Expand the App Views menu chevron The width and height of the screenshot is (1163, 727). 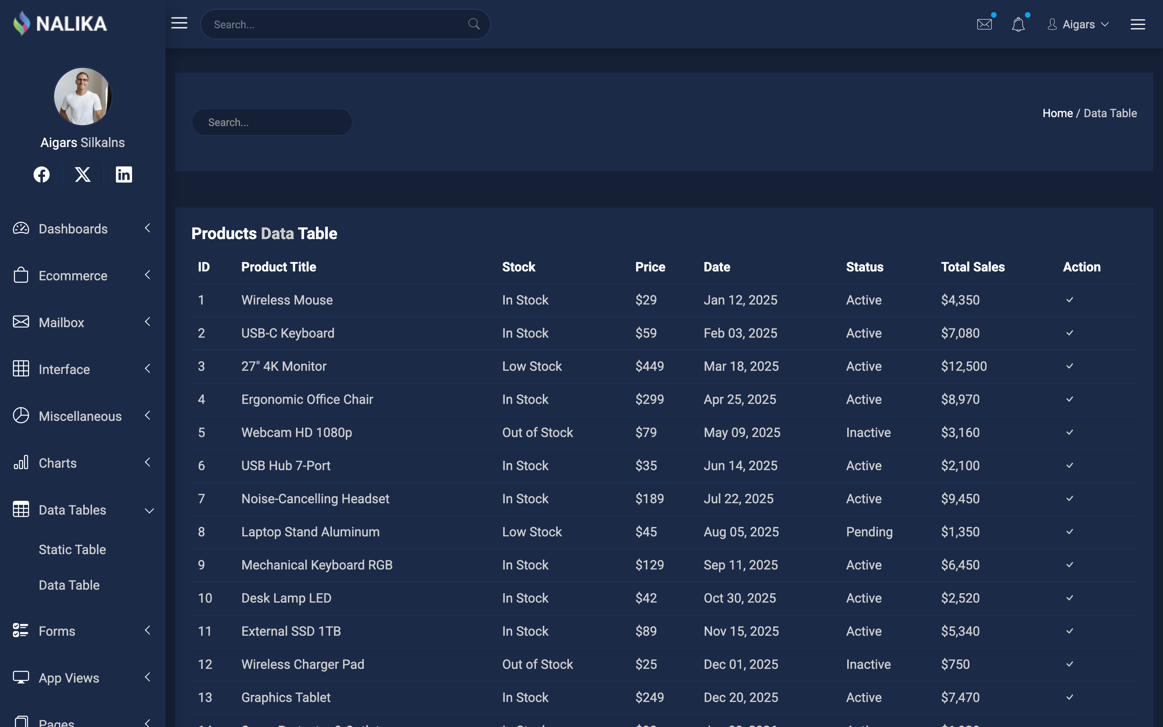pyautogui.click(x=147, y=677)
